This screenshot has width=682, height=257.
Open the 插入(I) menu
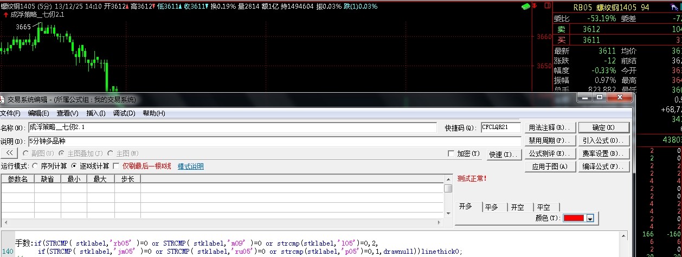[96, 113]
